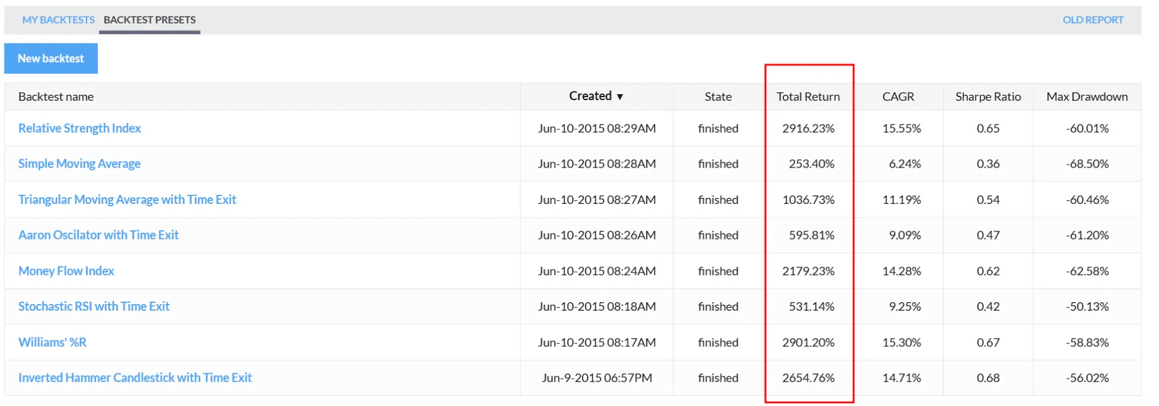Click the -61.20% max drawdown value
Image resolution: width=1159 pixels, height=406 pixels.
tap(1087, 235)
